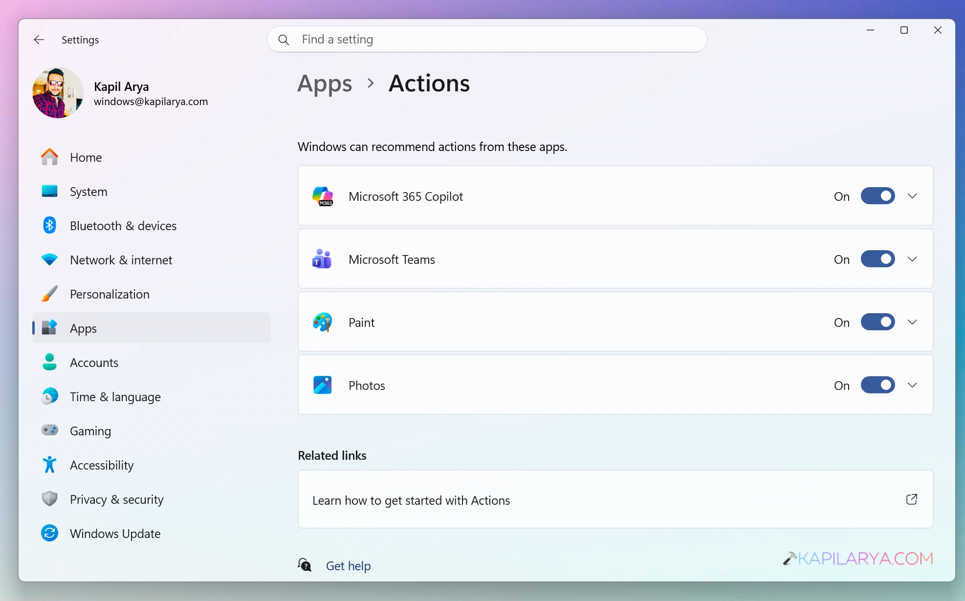The width and height of the screenshot is (965, 601).
Task: Click the Microsoft 365 Copilot app icon
Action: [323, 196]
